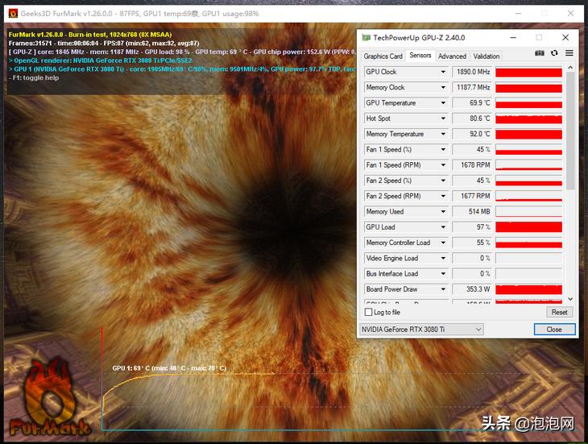Image resolution: width=588 pixels, height=444 pixels.
Task: Enable the Log to file checkbox
Action: pyautogui.click(x=369, y=312)
